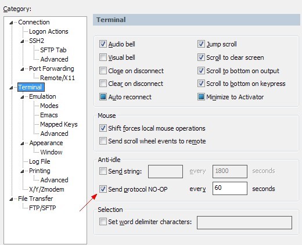The width and height of the screenshot is (302, 245).
Task: Collapse the Port Forwarding node
Action: point(22,69)
